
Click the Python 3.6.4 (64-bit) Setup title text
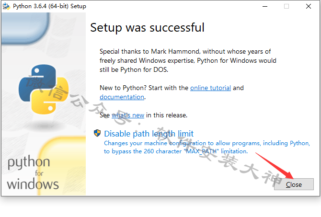(49, 6)
